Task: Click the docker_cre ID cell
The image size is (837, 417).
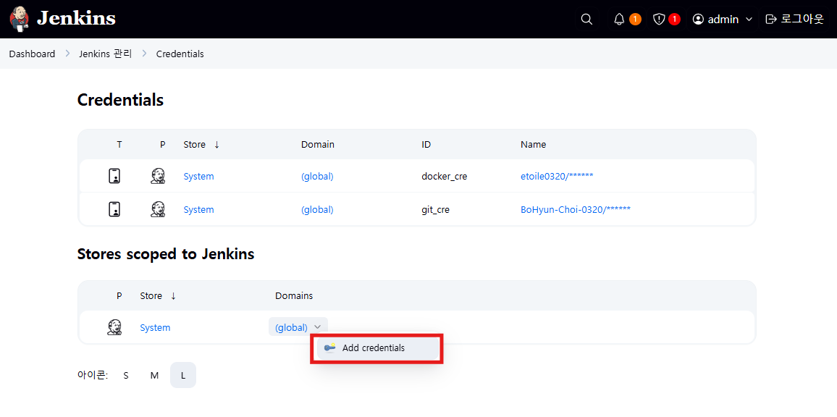Action: pos(444,176)
